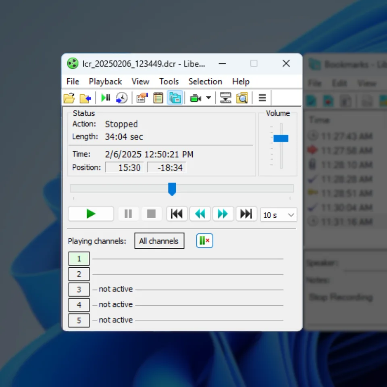Click the play/pause toolbar icon
Screen dimensions: 387x387
(106, 98)
